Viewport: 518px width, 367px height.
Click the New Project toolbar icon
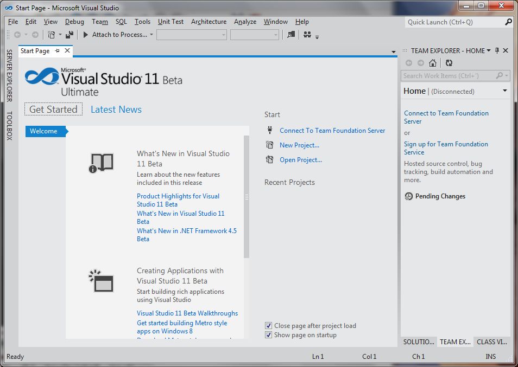coord(51,35)
